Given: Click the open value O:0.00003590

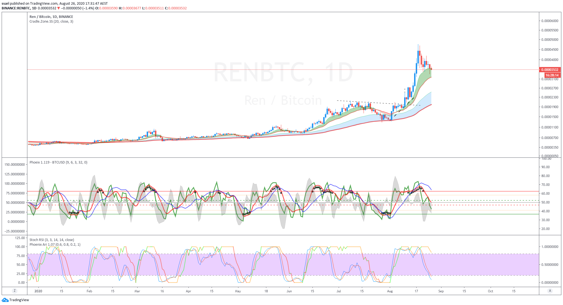Looking at the screenshot, I should [106, 8].
